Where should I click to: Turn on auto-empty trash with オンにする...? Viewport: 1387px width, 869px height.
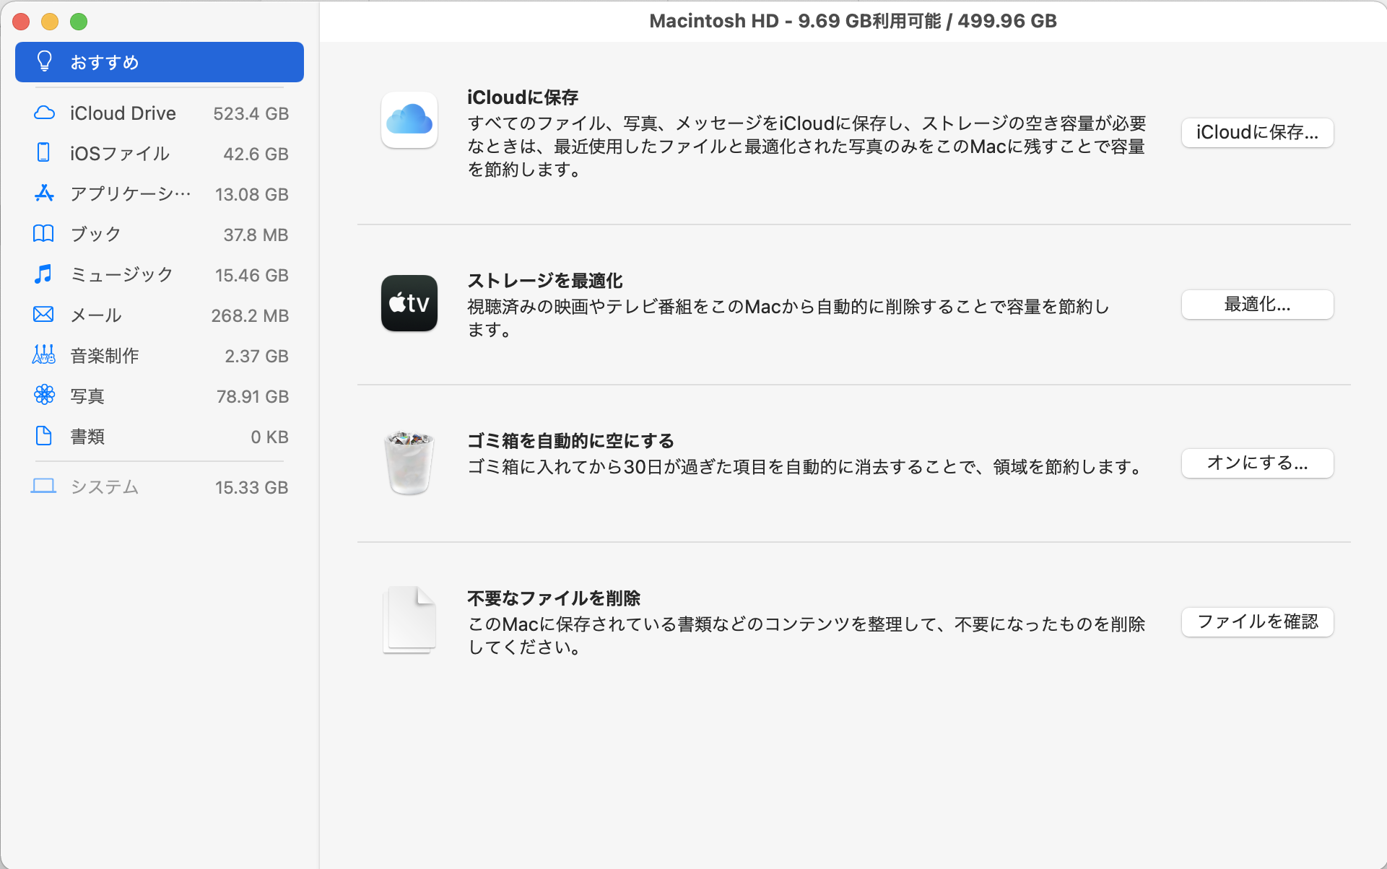1257,463
